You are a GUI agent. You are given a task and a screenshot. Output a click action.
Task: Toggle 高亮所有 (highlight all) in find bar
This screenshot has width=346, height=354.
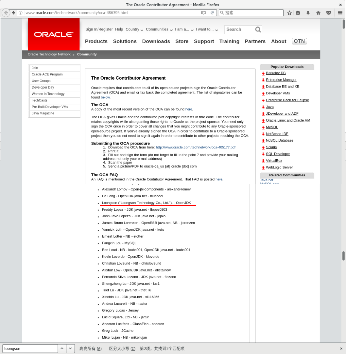(91, 348)
